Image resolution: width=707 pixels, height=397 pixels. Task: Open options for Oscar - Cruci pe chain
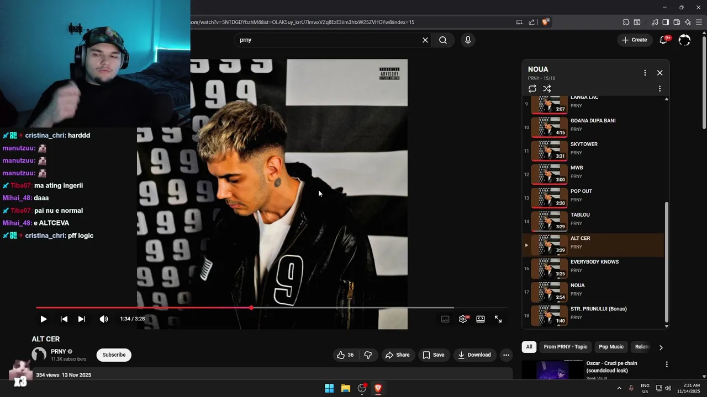(667, 364)
